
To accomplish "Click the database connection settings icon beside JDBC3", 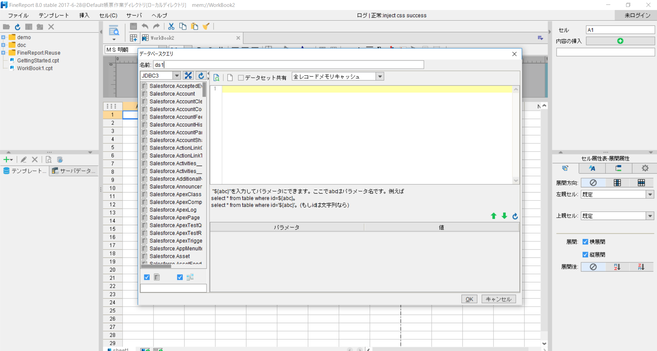I will pyautogui.click(x=188, y=76).
